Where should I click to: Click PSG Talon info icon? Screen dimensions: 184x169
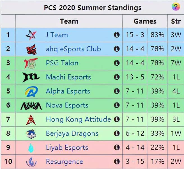[x=117, y=63]
